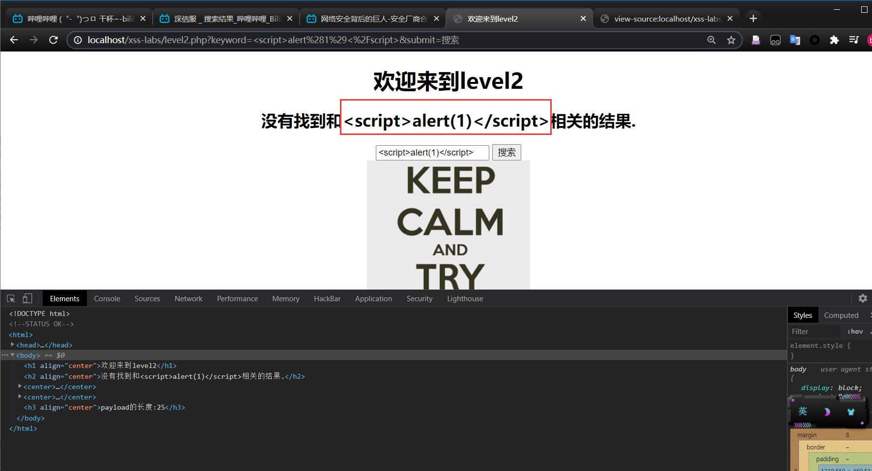
Task: Open the Performance panel
Action: [x=237, y=298]
